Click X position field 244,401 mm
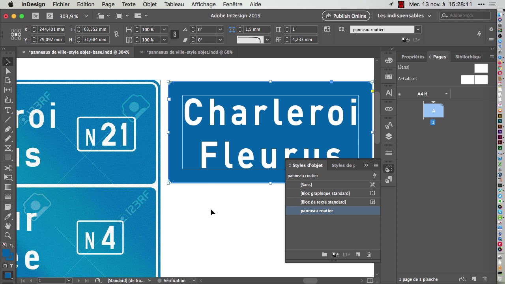This screenshot has height=284, width=505. pyautogui.click(x=52, y=30)
